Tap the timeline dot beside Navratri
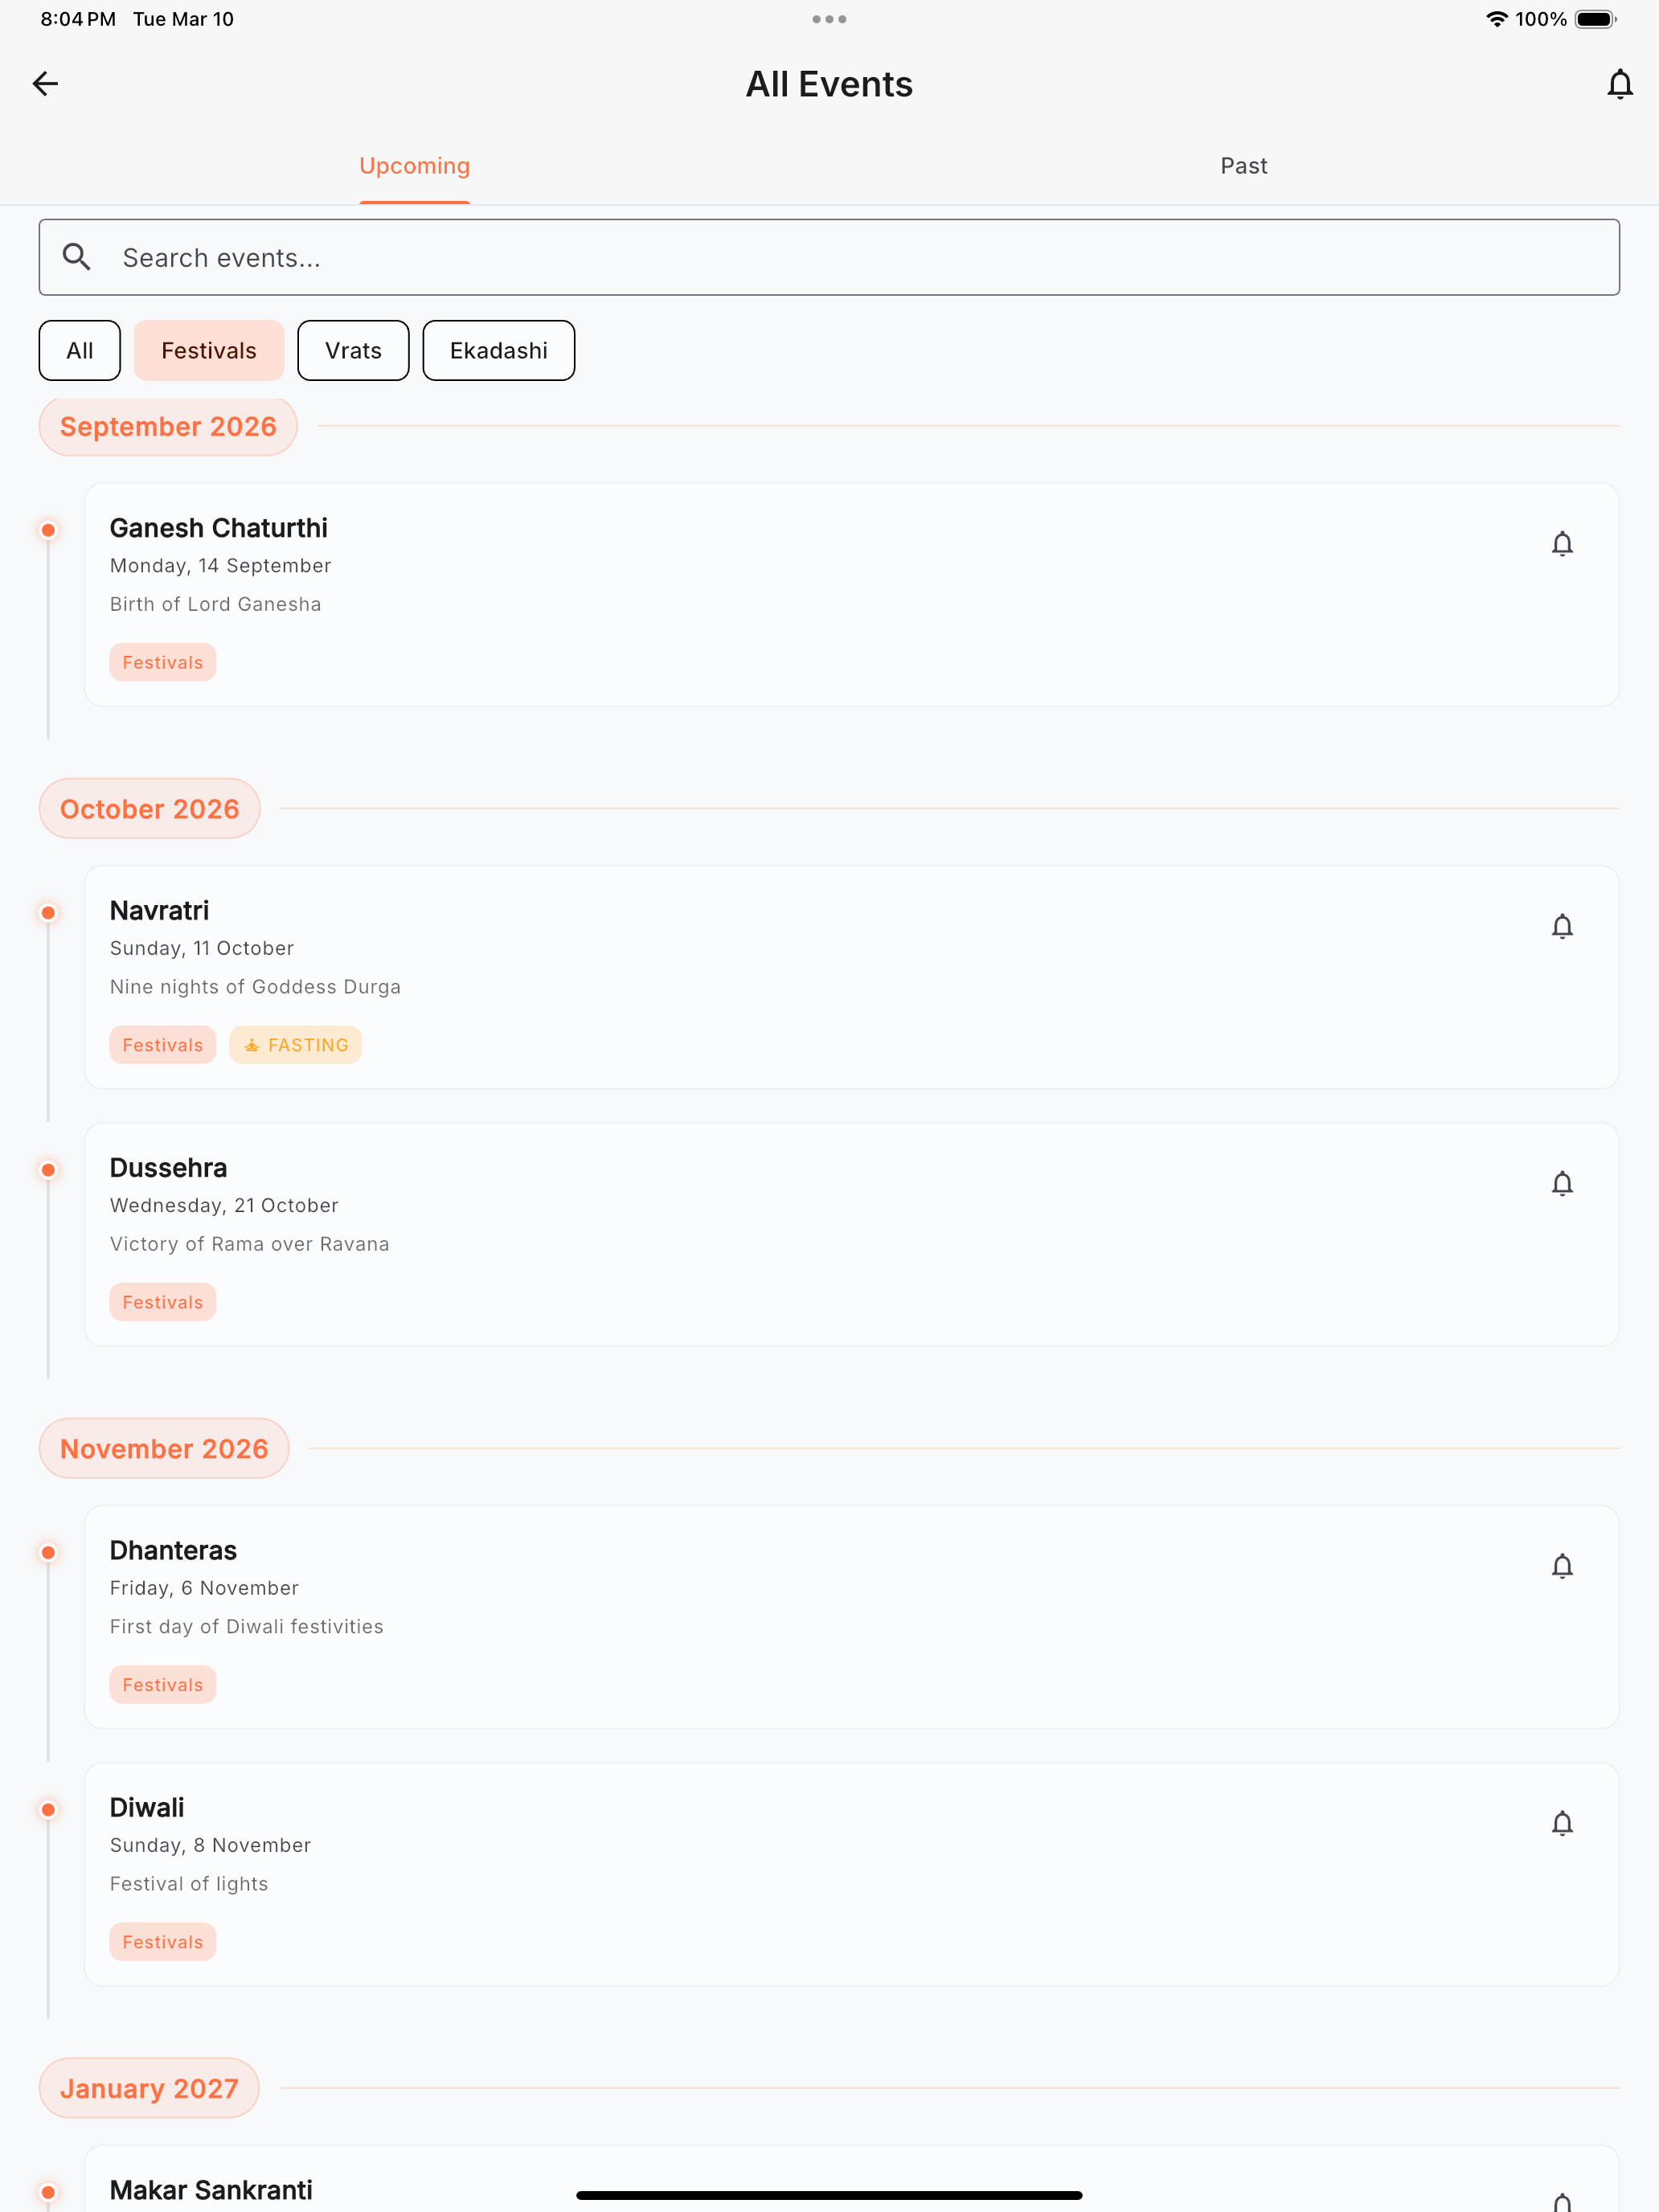The width and height of the screenshot is (1659, 2212). click(48, 913)
